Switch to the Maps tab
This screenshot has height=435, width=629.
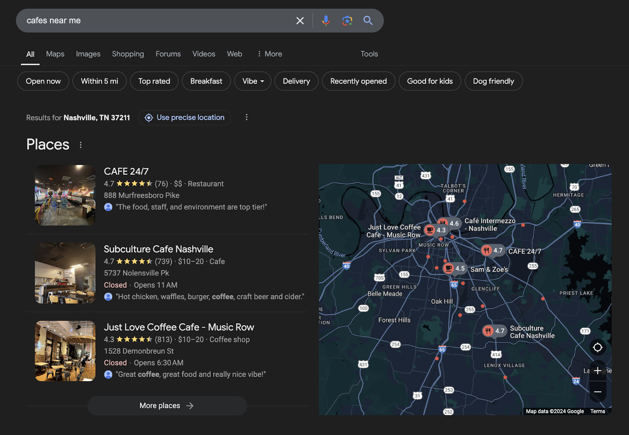[x=55, y=54]
